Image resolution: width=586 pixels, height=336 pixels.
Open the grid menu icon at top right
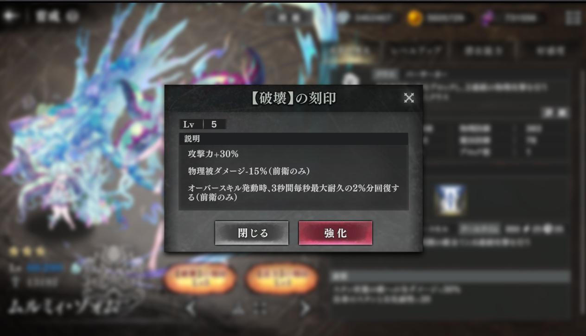(x=573, y=18)
